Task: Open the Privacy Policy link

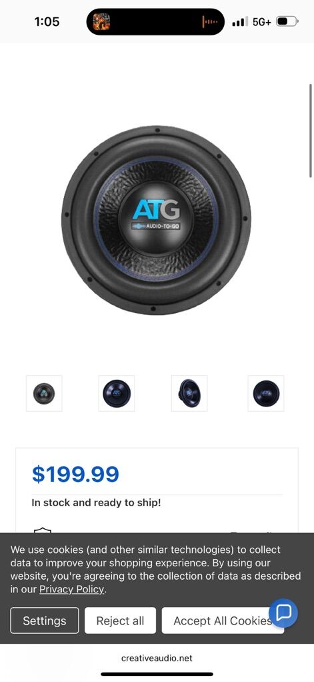Action: [x=72, y=589]
